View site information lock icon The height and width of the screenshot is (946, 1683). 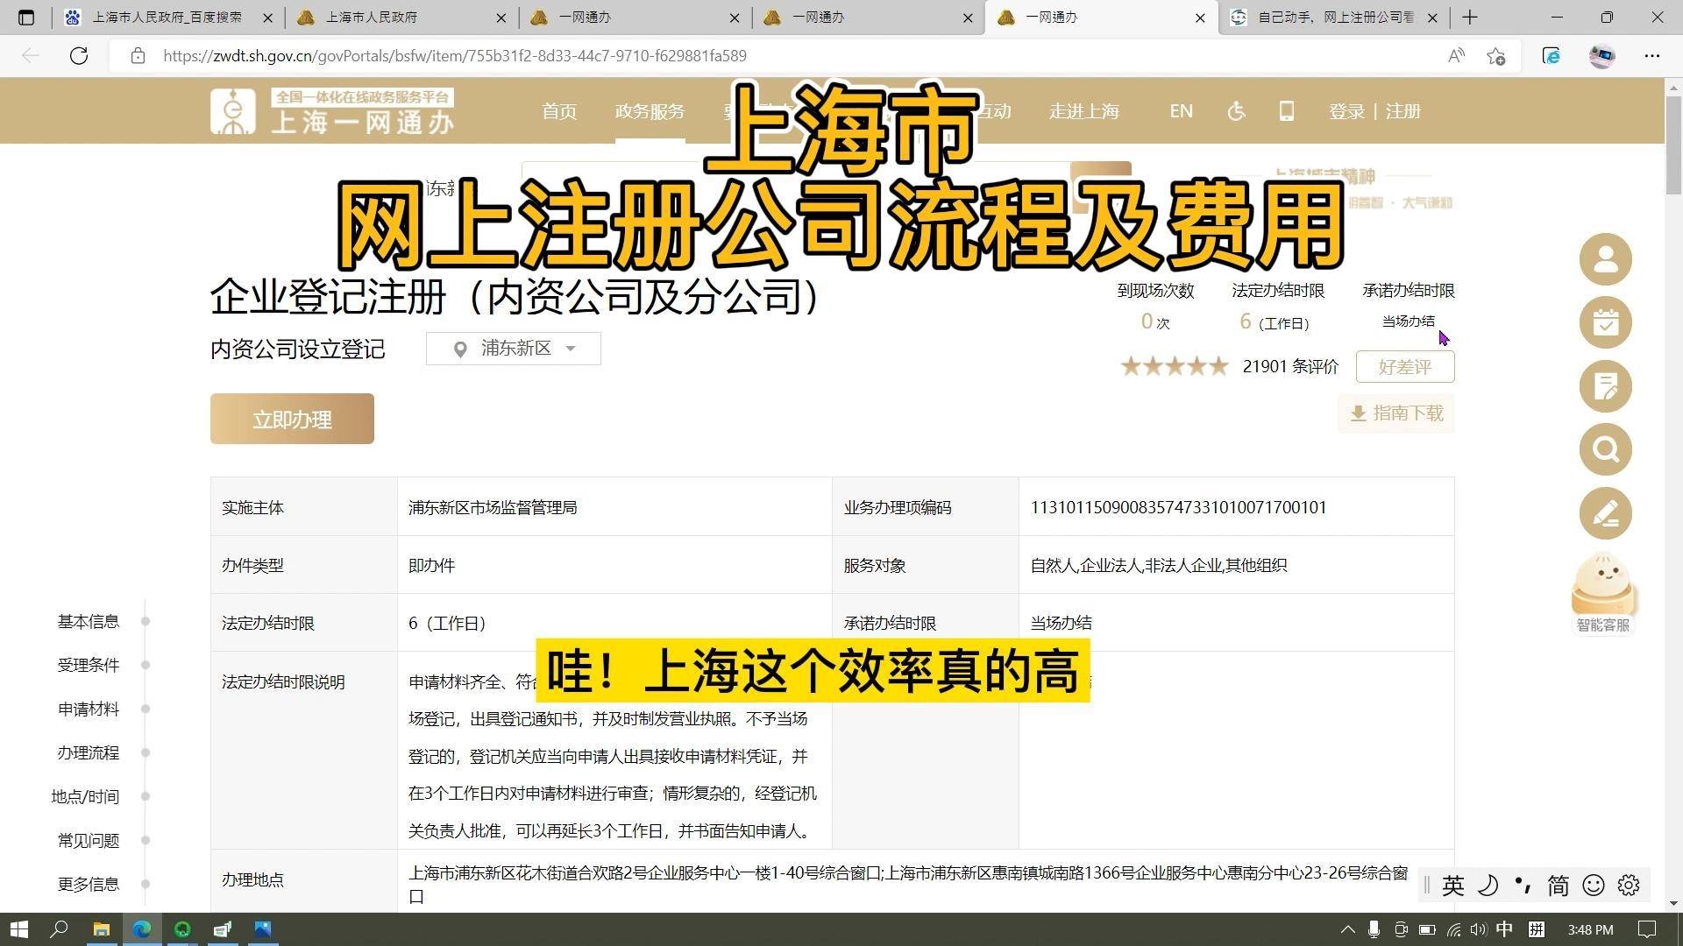[138, 56]
